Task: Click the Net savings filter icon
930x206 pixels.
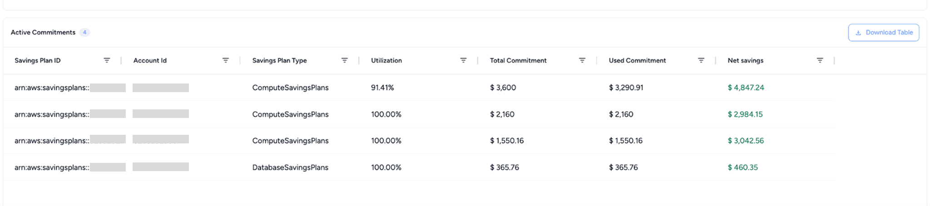Action: click(820, 60)
